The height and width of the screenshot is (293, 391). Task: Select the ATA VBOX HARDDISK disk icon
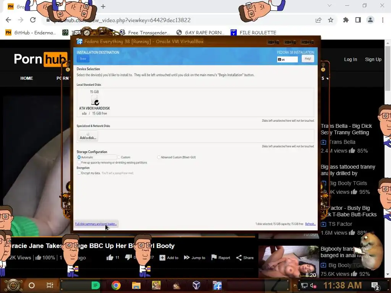[x=95, y=100]
